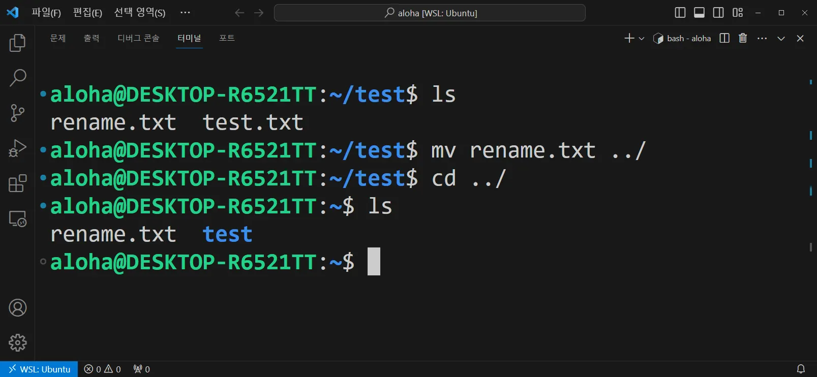817x377 pixels.
Task: Kill terminal with trash icon
Action: [x=743, y=38]
